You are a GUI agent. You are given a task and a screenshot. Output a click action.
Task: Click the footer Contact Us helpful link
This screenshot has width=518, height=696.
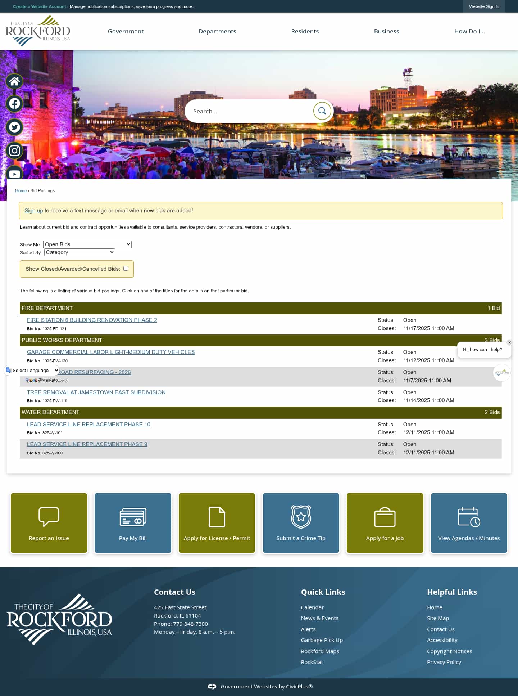coord(441,629)
